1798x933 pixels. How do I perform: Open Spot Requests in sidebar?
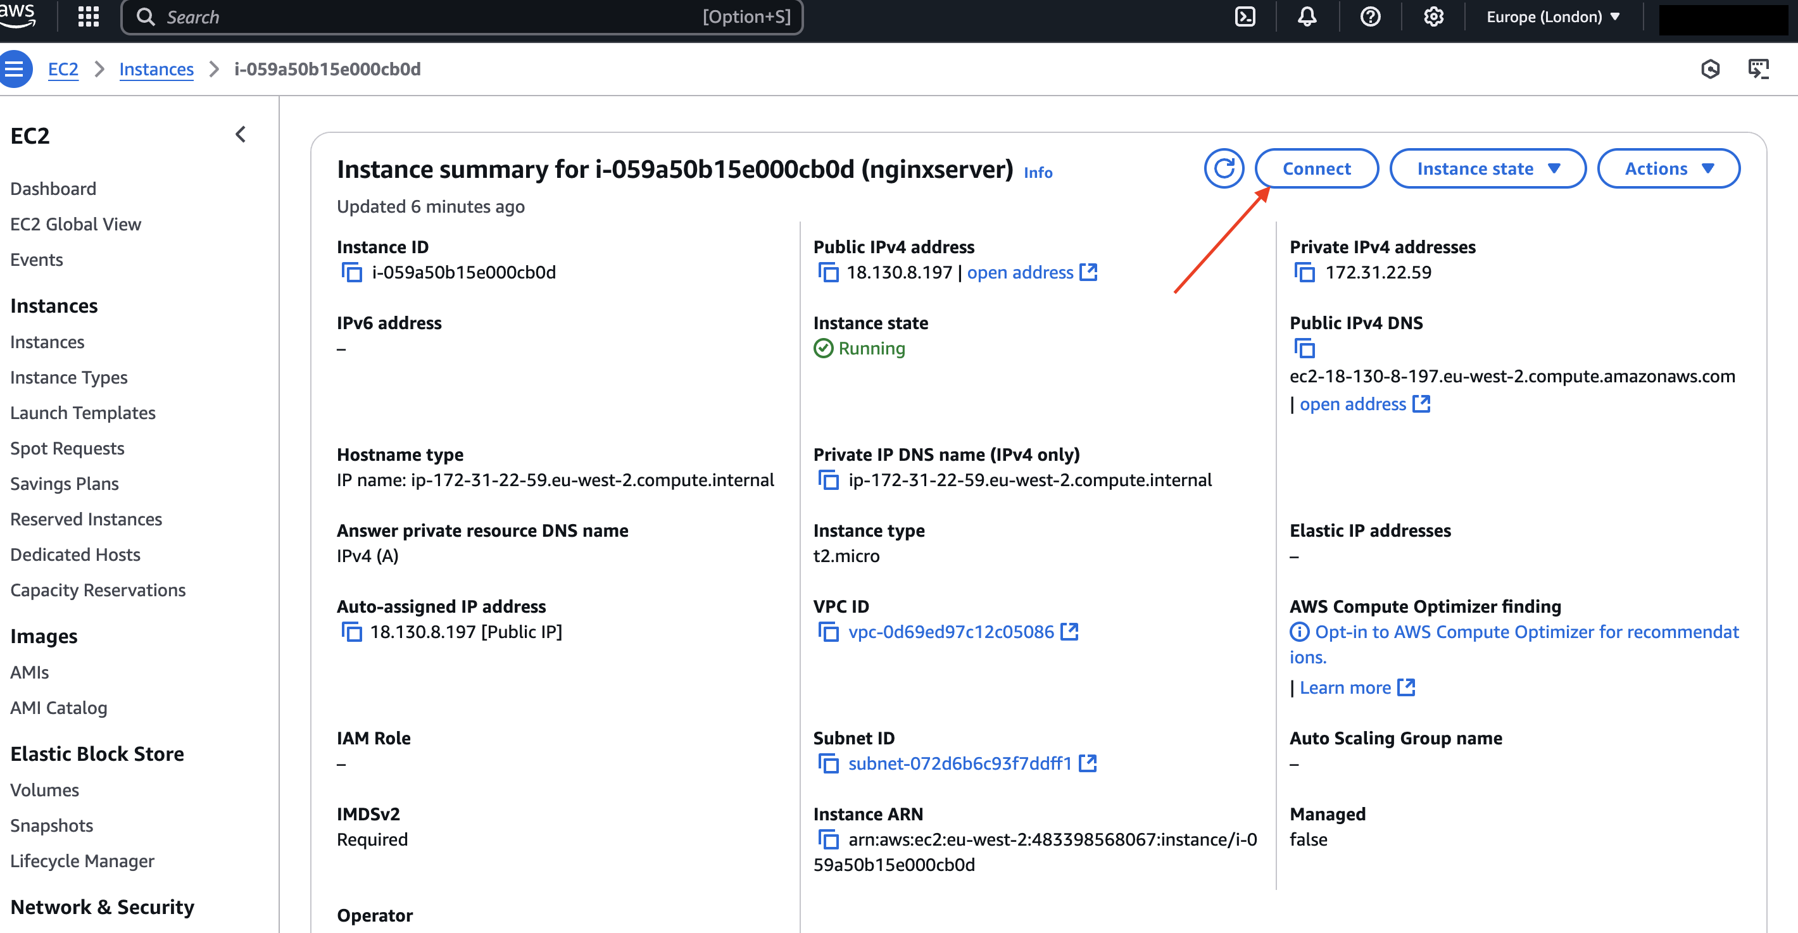coord(67,449)
